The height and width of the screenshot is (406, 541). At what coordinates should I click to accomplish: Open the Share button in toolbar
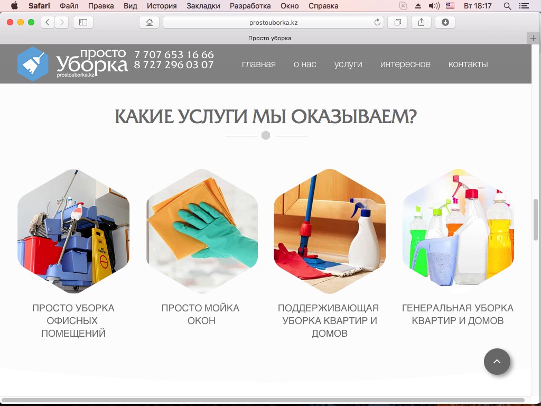coord(421,22)
